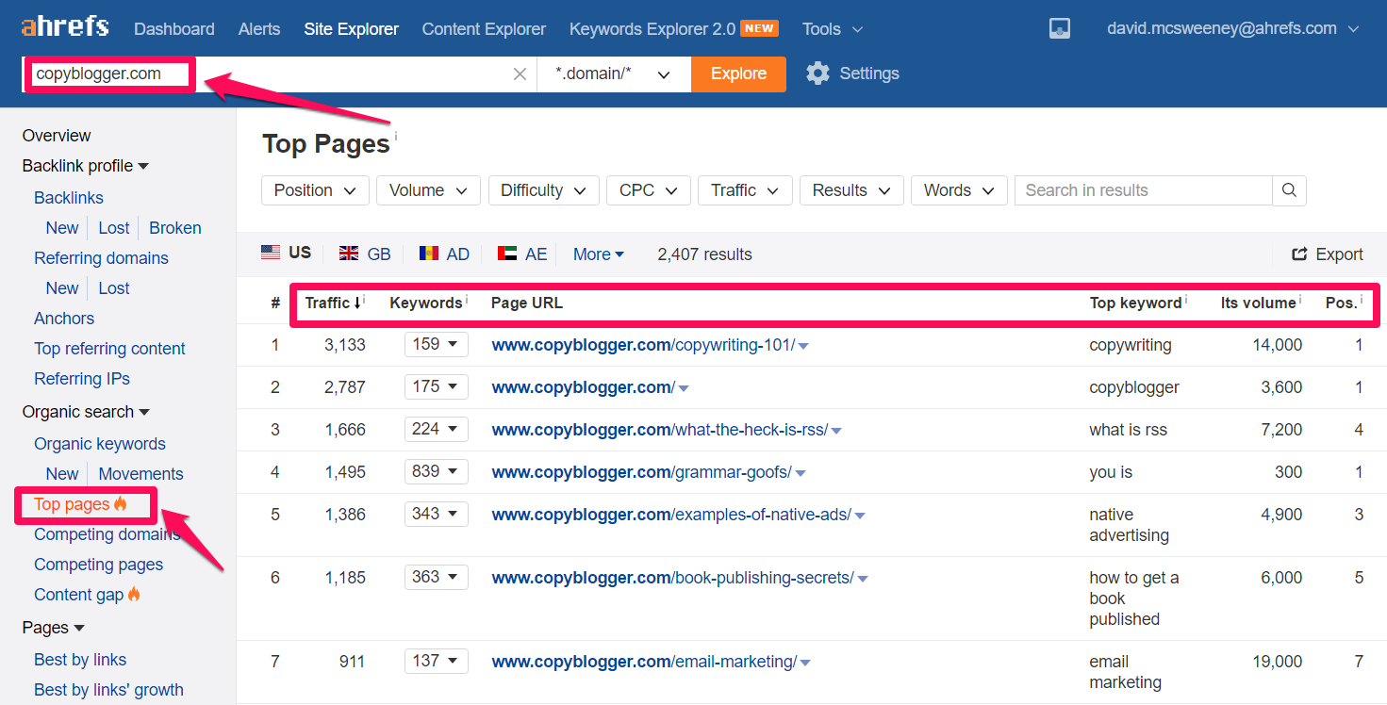Click the Search in results field
1387x705 pixels.
[x=1142, y=190]
